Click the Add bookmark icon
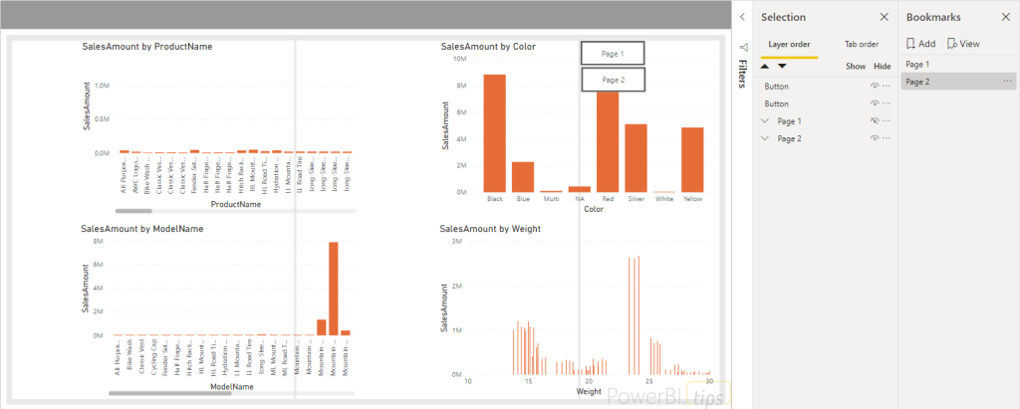The width and height of the screenshot is (1020, 409). click(911, 44)
